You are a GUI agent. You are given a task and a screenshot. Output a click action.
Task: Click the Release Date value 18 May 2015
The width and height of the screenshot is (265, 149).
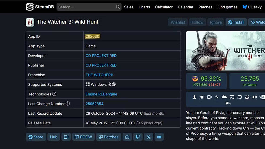[110, 123]
